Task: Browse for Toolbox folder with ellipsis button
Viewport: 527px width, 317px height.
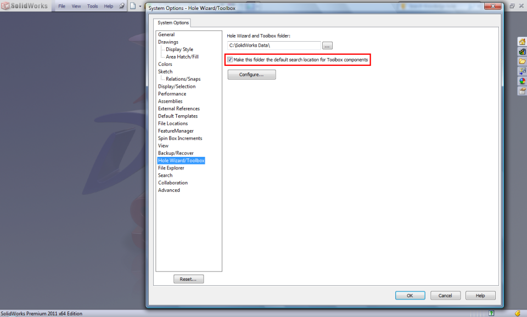Action: click(327, 46)
